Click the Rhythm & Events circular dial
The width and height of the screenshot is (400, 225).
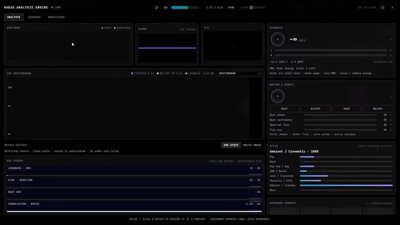click(277, 96)
